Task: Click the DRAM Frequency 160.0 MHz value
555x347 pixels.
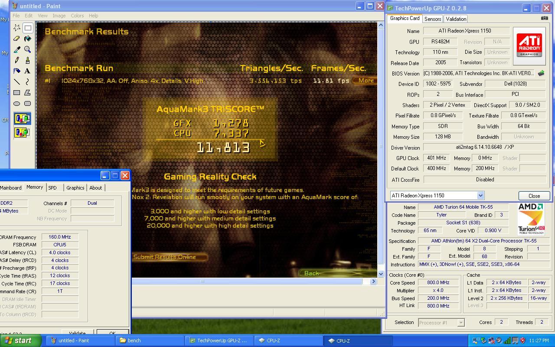Action: (x=60, y=237)
